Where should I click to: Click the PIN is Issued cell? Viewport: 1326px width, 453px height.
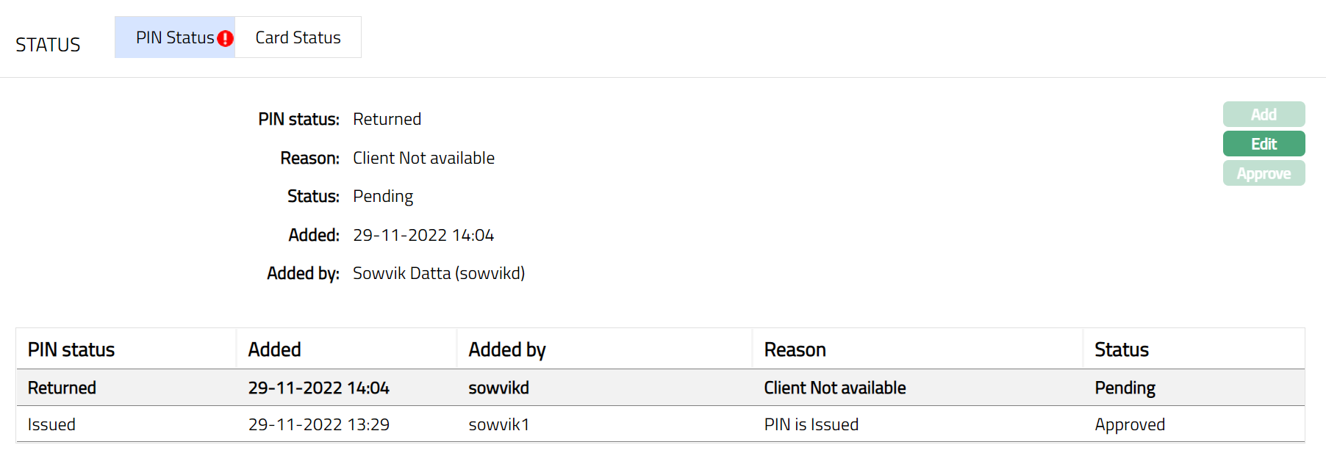811,424
